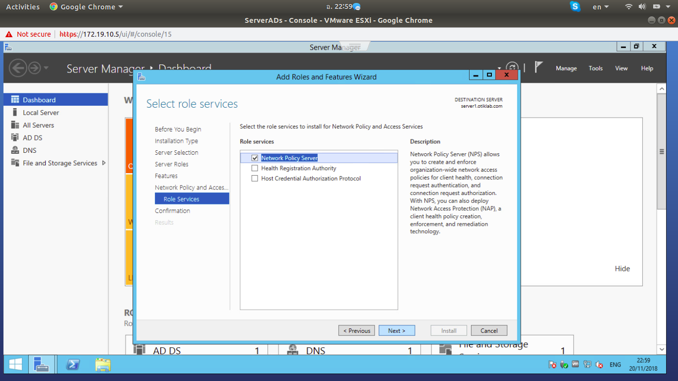
Task: Click the battery icon in top bar
Action: 656,6
